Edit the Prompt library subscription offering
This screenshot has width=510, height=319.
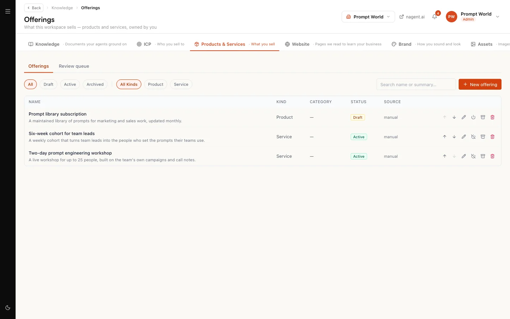[x=464, y=117]
